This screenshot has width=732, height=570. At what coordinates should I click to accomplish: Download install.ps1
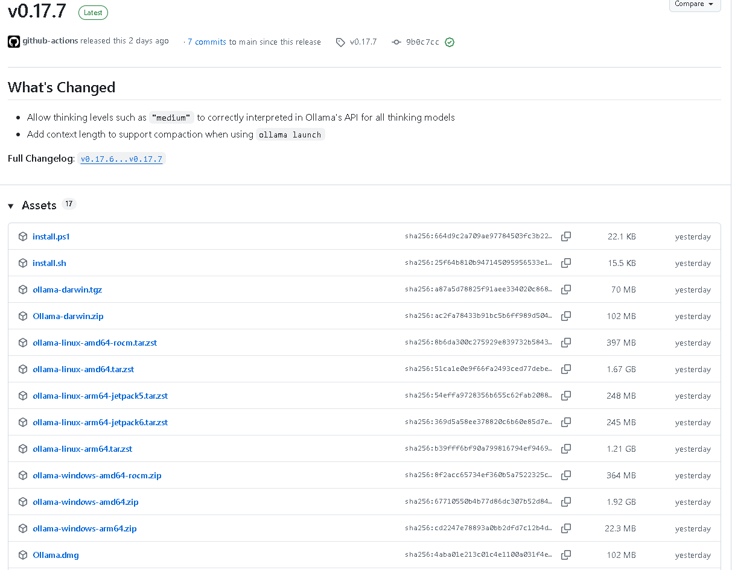pos(51,236)
